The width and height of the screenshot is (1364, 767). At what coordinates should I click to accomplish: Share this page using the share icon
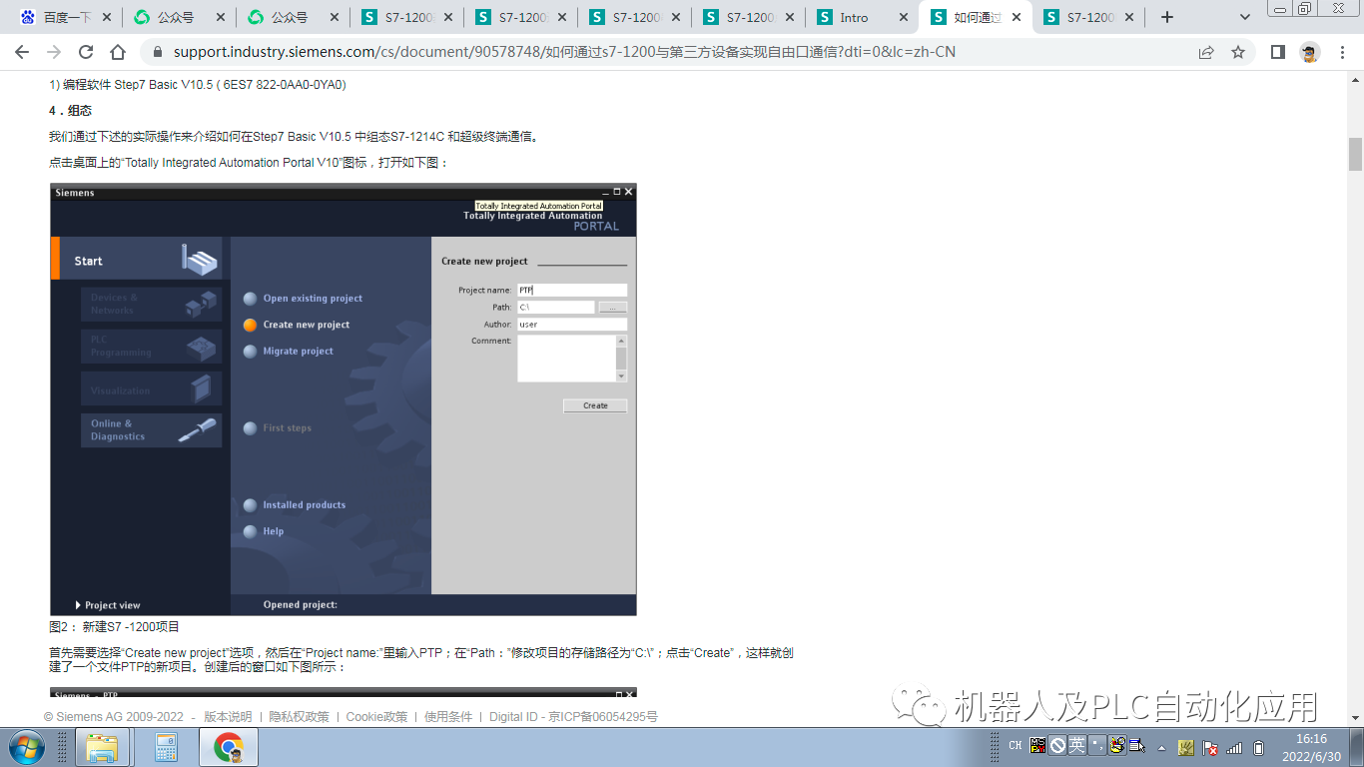pyautogui.click(x=1206, y=52)
